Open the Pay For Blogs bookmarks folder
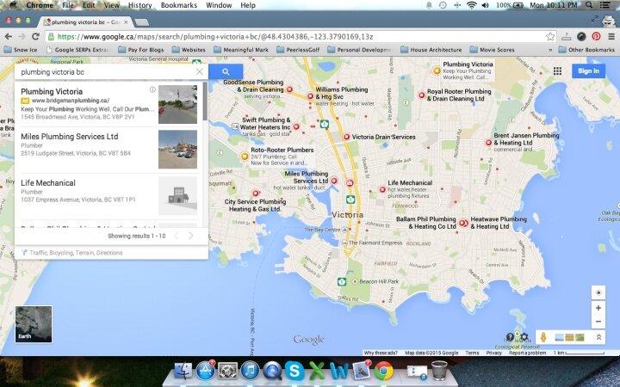 pos(140,50)
